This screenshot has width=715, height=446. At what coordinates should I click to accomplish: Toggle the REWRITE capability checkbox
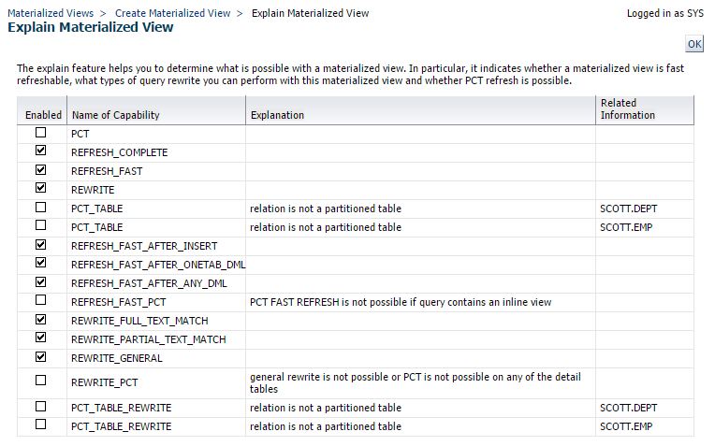[x=40, y=188]
